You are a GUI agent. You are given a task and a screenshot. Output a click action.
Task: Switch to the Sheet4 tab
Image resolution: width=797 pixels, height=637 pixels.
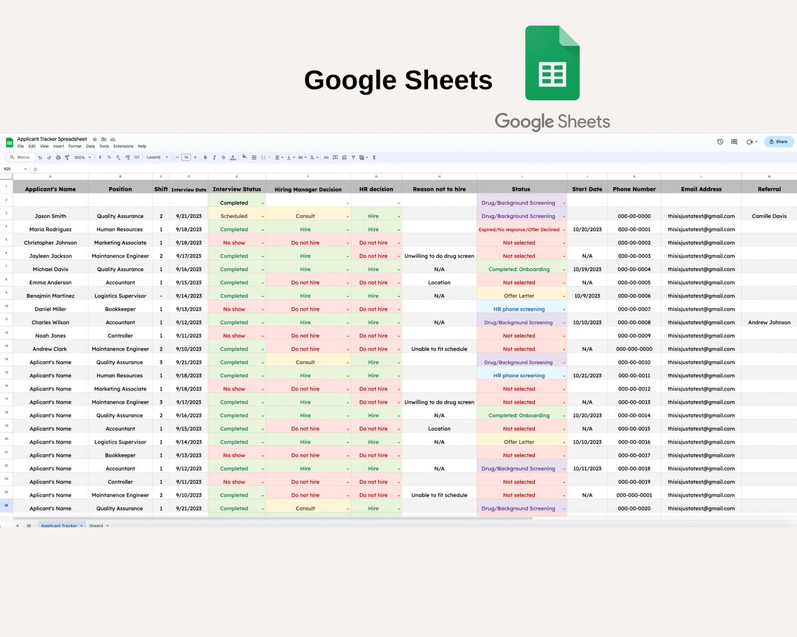[x=95, y=525]
